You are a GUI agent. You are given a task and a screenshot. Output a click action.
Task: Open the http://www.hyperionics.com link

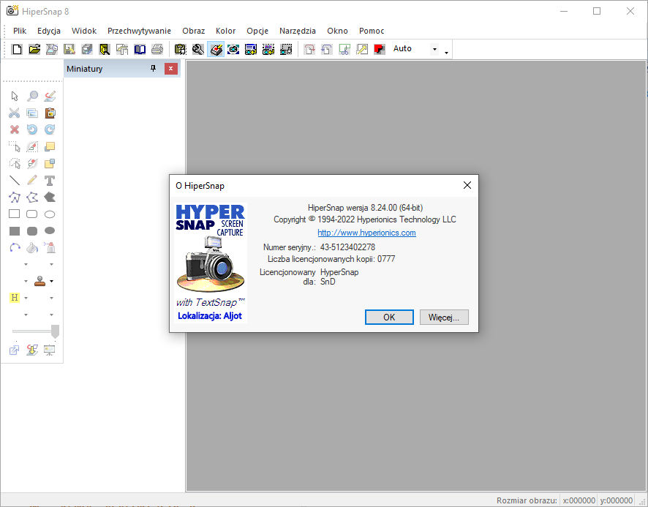pyautogui.click(x=366, y=233)
